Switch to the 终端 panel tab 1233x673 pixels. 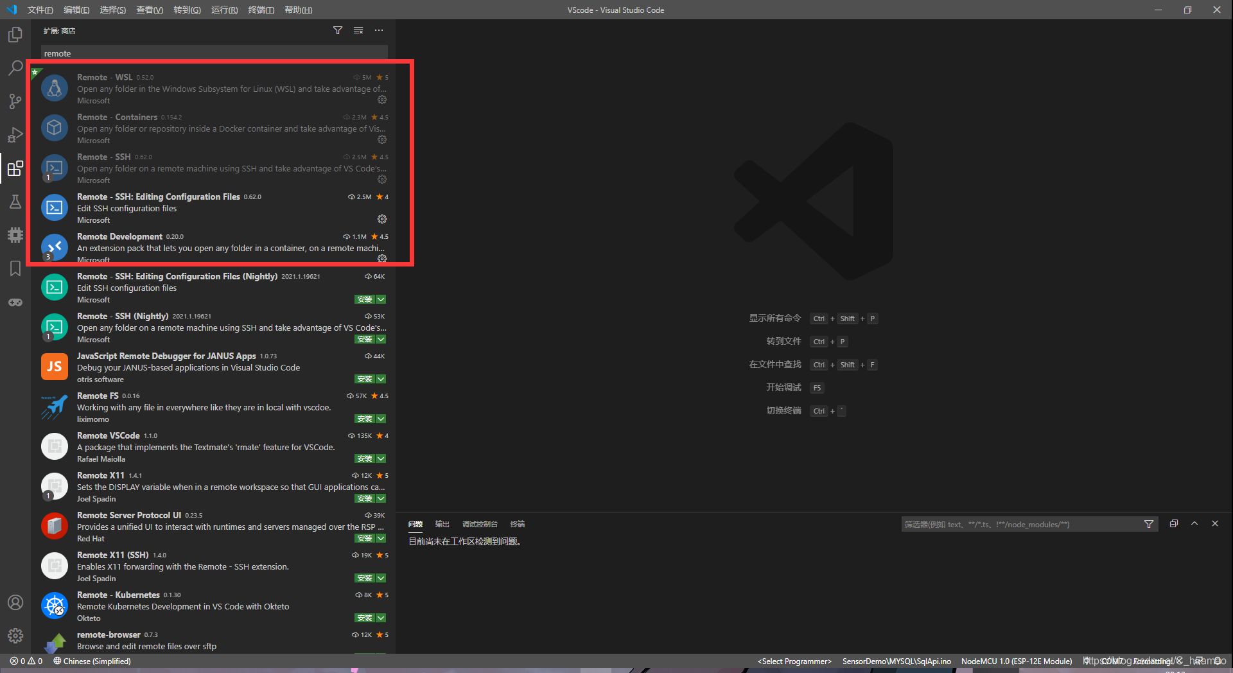click(x=518, y=524)
